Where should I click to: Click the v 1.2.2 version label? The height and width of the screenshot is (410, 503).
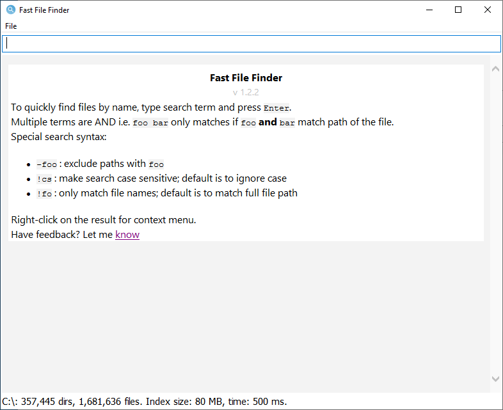click(x=246, y=92)
